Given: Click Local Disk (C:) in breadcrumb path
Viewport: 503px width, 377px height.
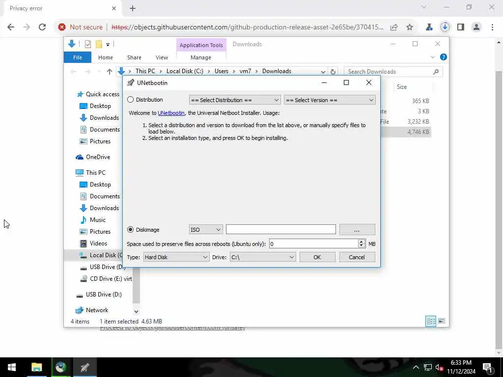Looking at the screenshot, I should [x=185, y=71].
